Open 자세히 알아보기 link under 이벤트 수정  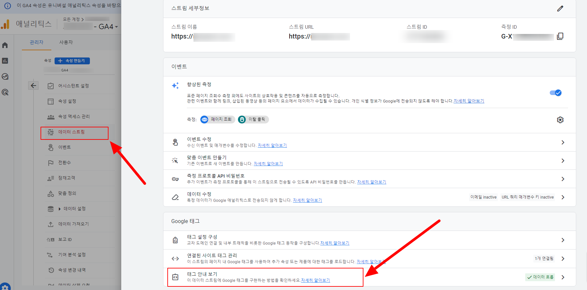(x=272, y=145)
